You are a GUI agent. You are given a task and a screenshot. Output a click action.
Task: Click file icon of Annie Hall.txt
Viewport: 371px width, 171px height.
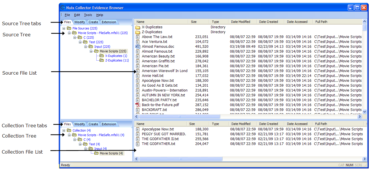tap(138, 76)
